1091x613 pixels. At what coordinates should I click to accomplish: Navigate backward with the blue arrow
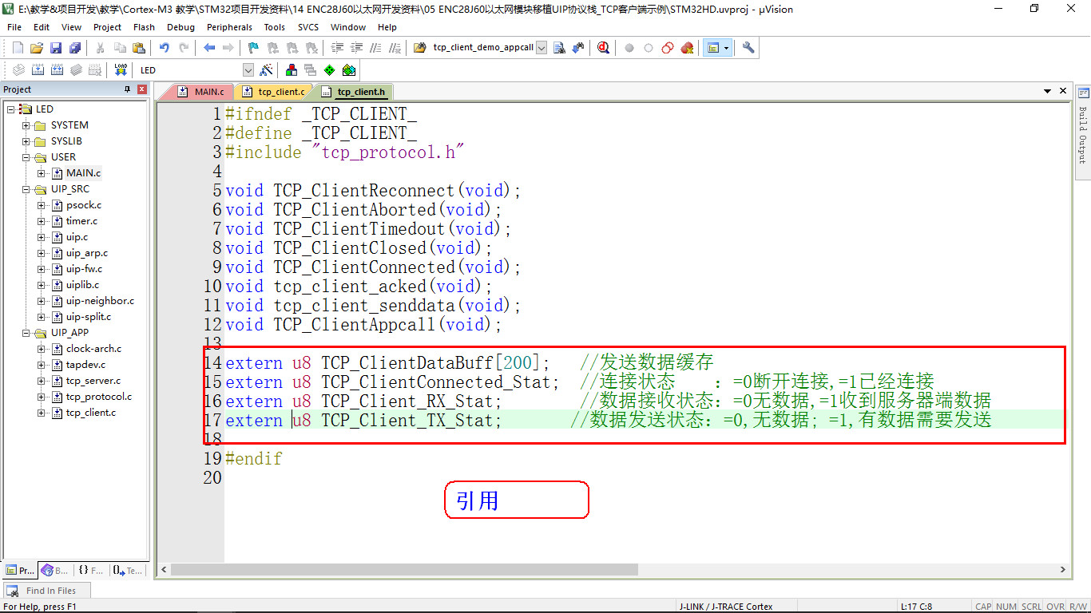pos(209,48)
